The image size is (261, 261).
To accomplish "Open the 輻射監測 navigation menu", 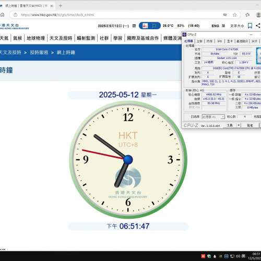I will [86, 38].
